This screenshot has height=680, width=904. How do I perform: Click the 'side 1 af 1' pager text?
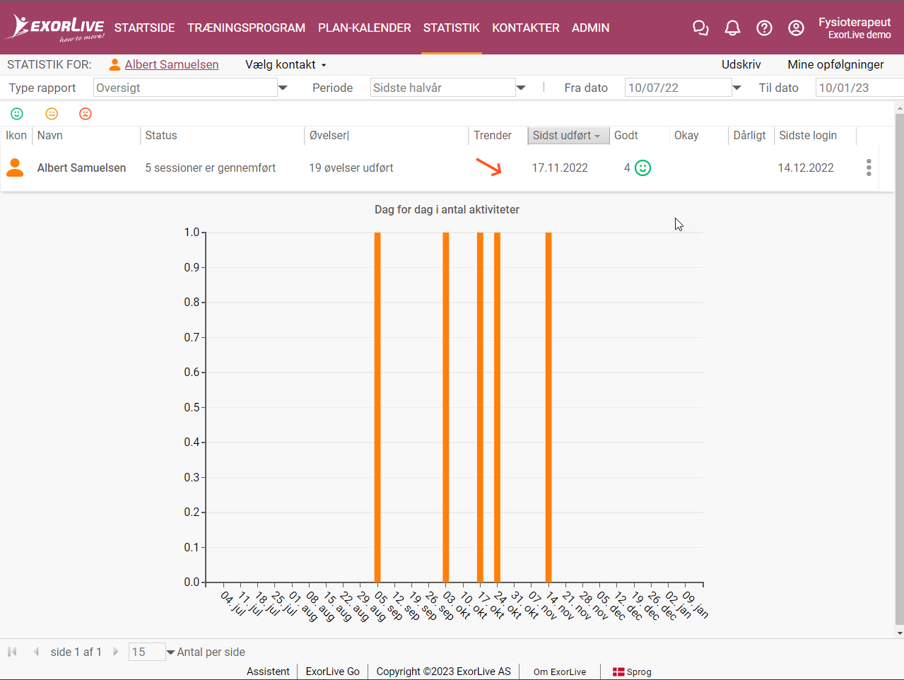tap(76, 652)
